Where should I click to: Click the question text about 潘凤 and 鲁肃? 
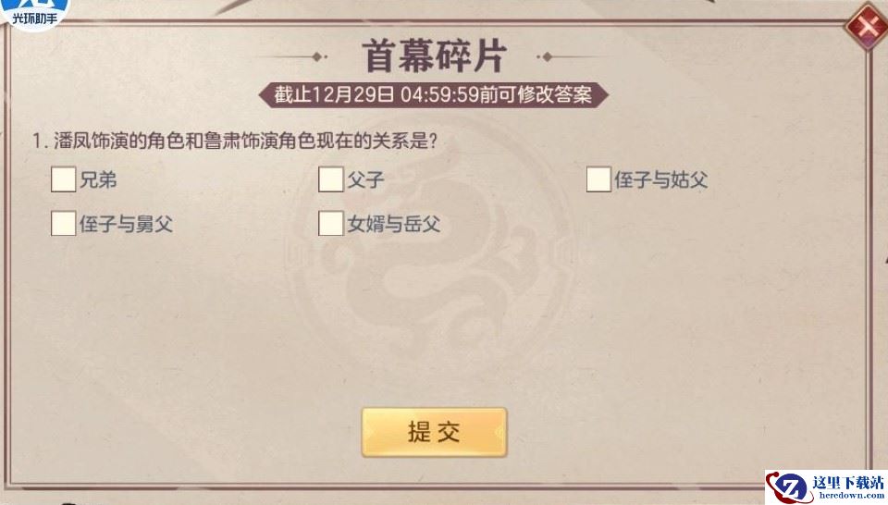pyautogui.click(x=235, y=142)
